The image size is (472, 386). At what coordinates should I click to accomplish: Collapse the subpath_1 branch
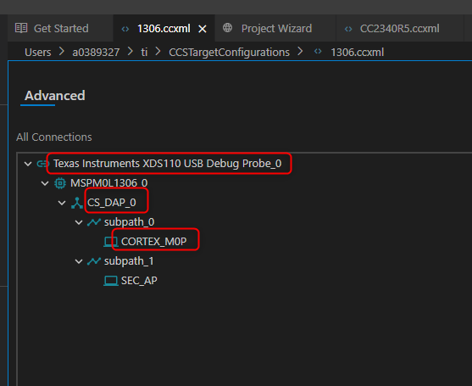[x=79, y=261]
